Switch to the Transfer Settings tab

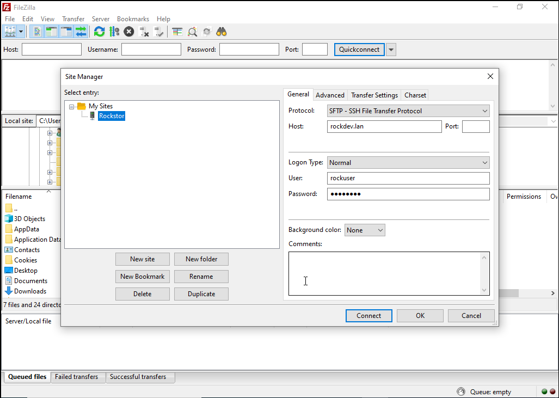click(374, 95)
